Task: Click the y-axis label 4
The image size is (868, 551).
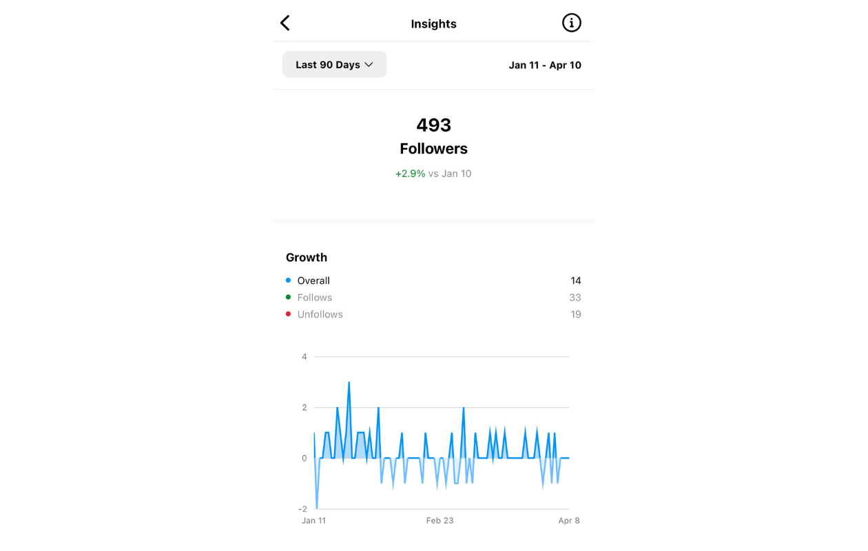Action: point(304,357)
